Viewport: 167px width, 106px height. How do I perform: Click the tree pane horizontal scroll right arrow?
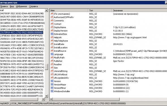coord(43,99)
